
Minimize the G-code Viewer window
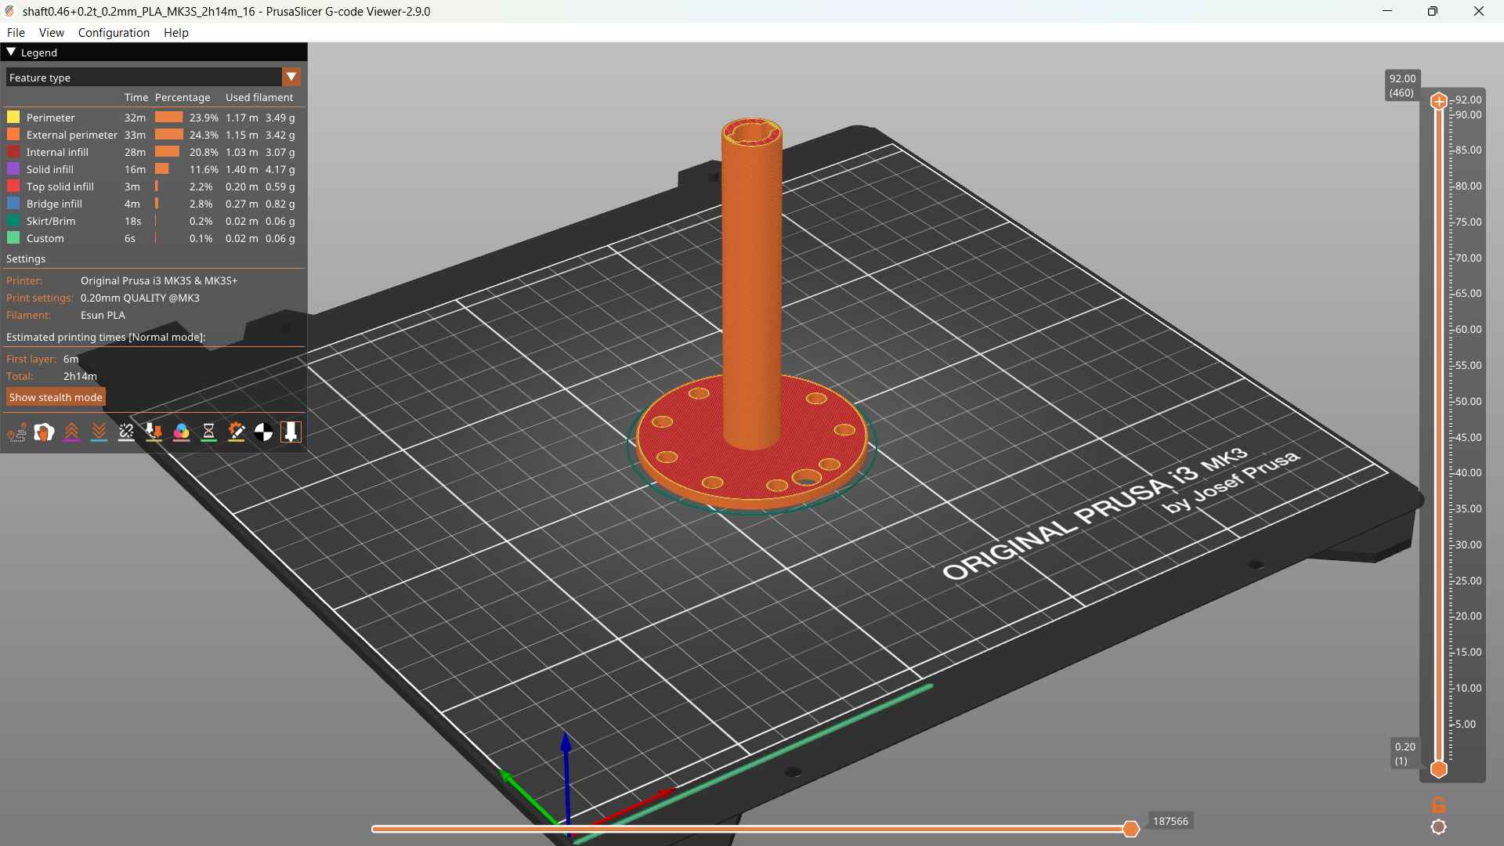[1387, 11]
